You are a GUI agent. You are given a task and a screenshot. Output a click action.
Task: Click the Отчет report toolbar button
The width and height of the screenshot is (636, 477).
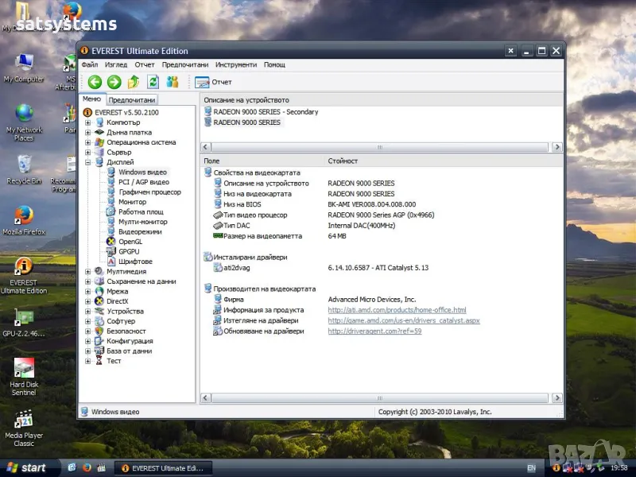[x=213, y=82]
